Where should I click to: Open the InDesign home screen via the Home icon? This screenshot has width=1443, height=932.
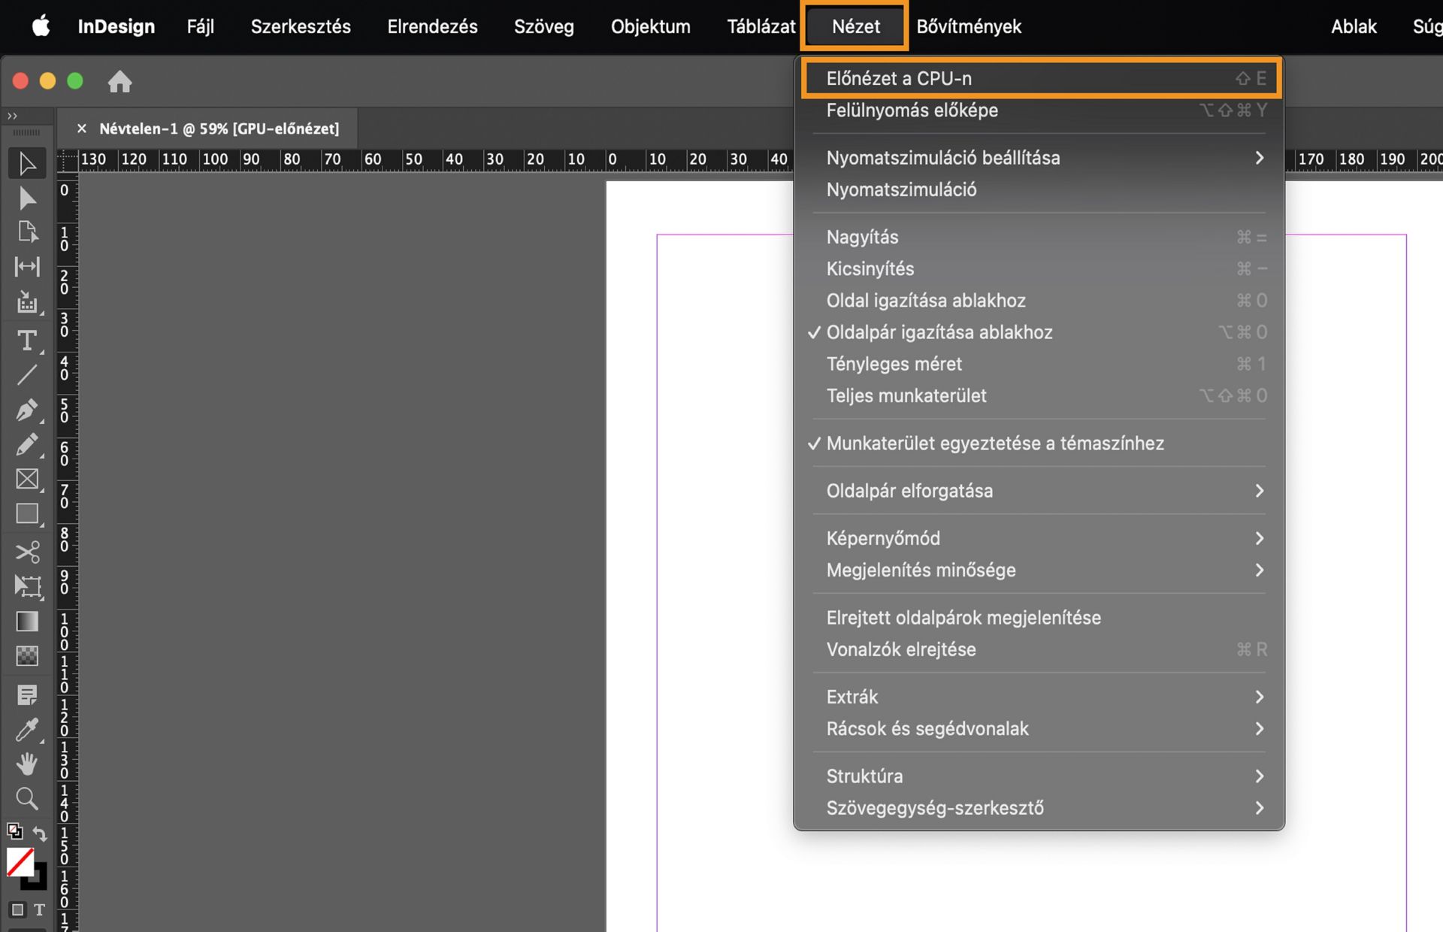(120, 82)
